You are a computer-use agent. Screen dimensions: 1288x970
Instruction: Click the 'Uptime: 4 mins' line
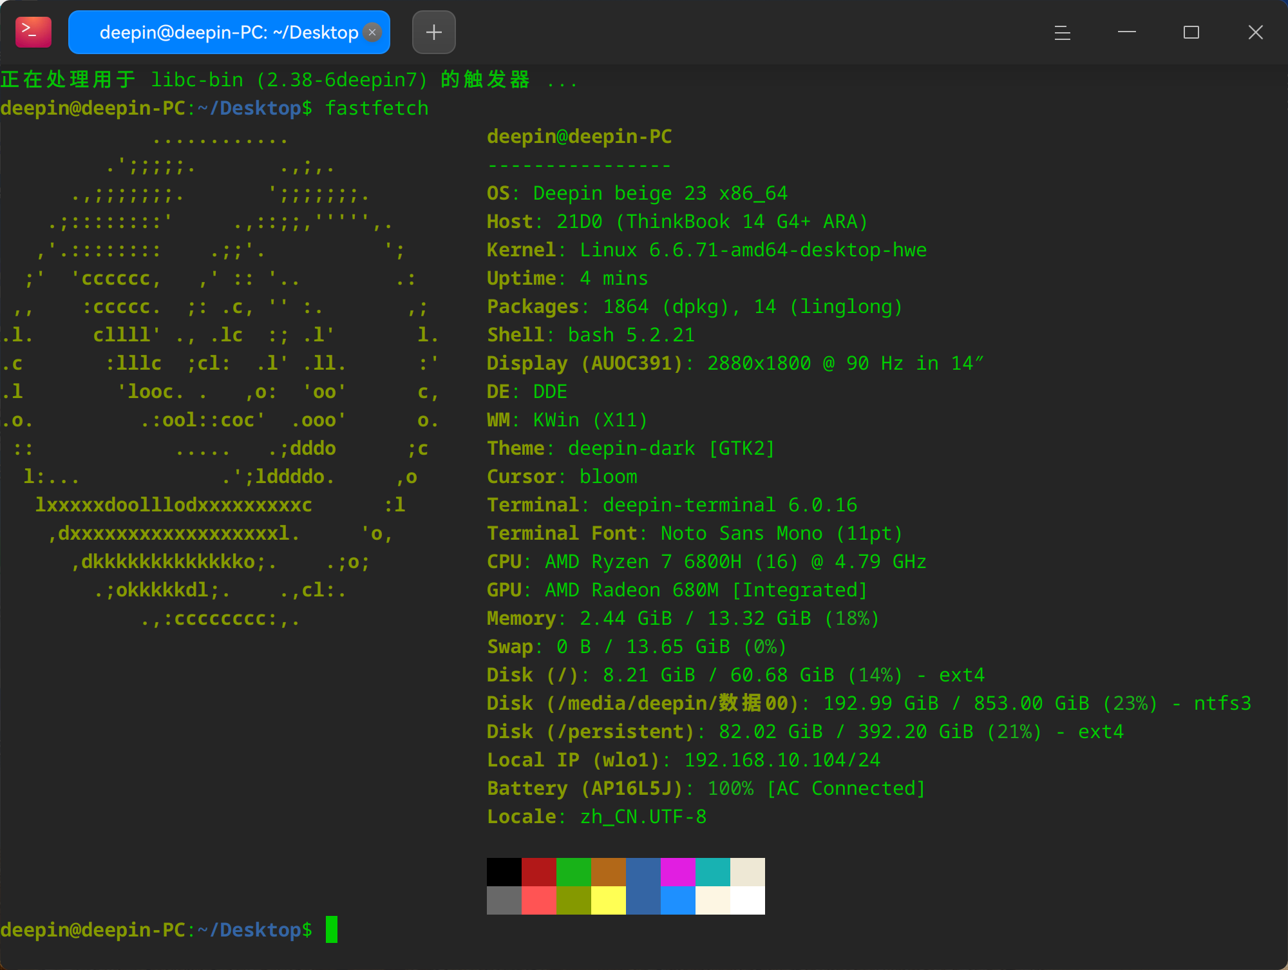567,278
